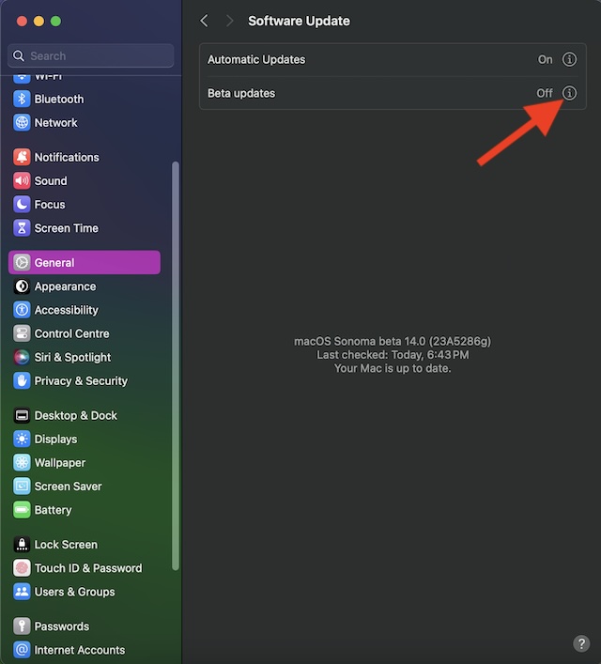
Task: Open Screen Time settings
Action: click(x=66, y=227)
